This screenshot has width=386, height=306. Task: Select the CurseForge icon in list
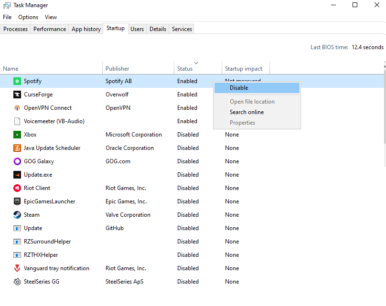pyautogui.click(x=17, y=95)
